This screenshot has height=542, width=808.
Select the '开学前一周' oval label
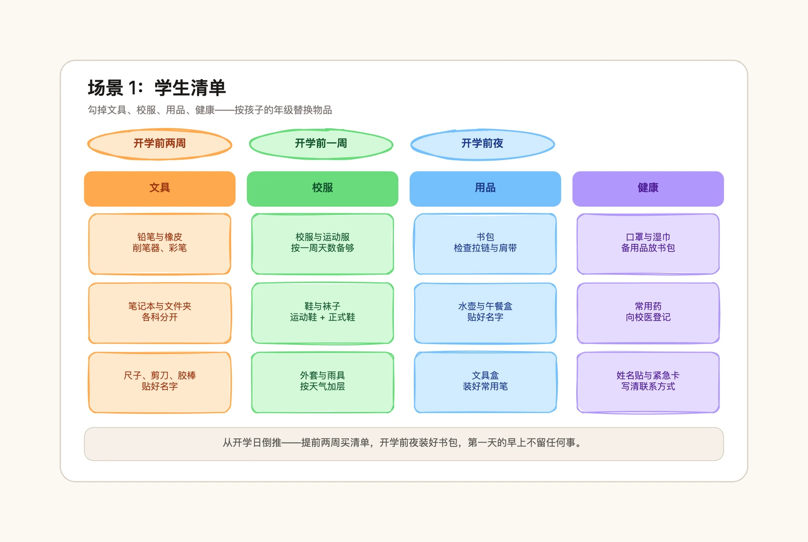coord(321,144)
